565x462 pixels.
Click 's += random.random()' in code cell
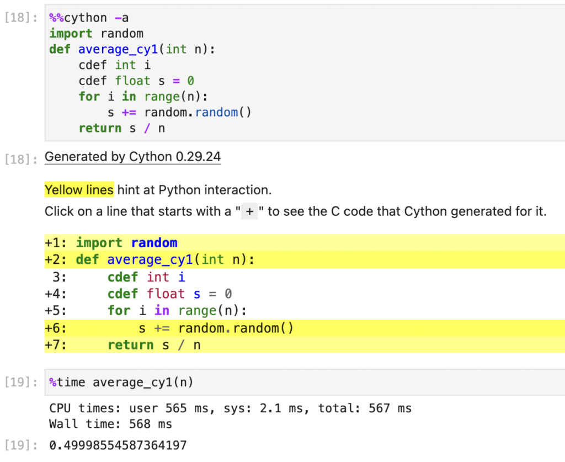[x=179, y=113]
